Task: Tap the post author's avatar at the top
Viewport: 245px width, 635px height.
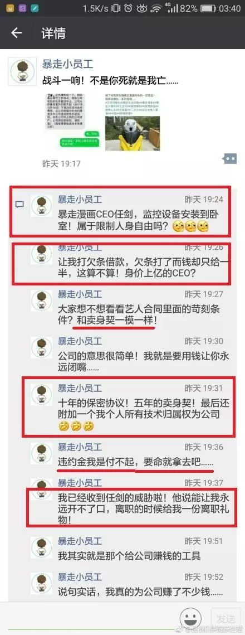Action: [22, 72]
